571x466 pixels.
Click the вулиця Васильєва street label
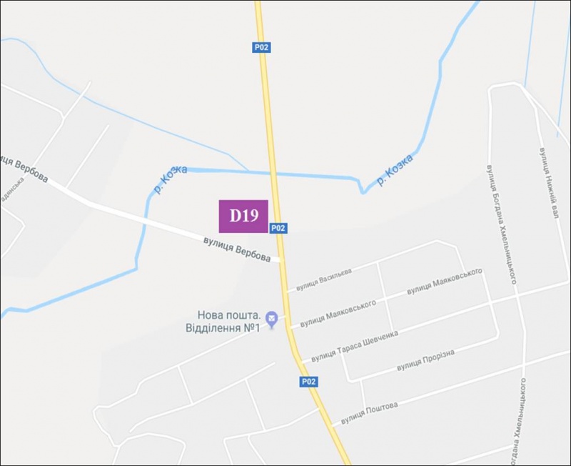point(324,279)
